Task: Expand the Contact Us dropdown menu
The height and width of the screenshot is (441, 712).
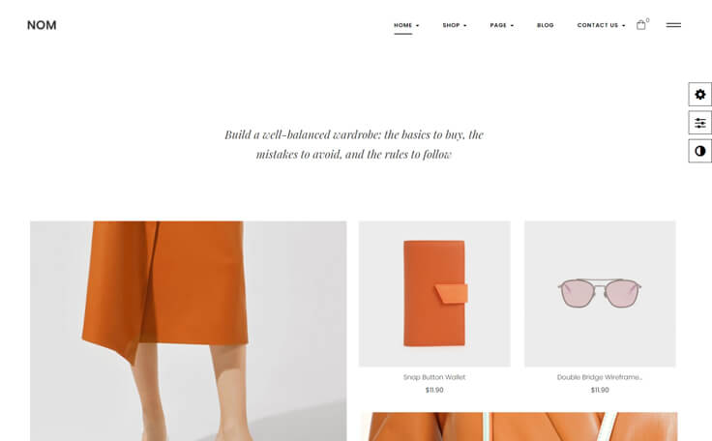Action: point(601,25)
